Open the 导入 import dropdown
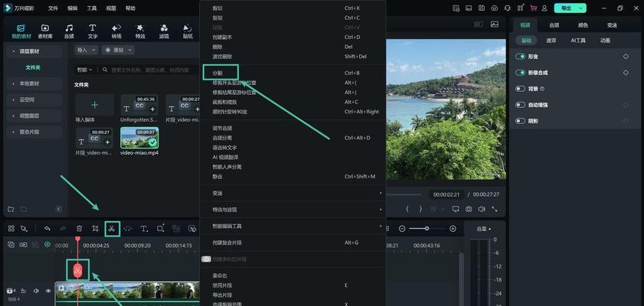The height and width of the screenshot is (306, 644). [86, 50]
